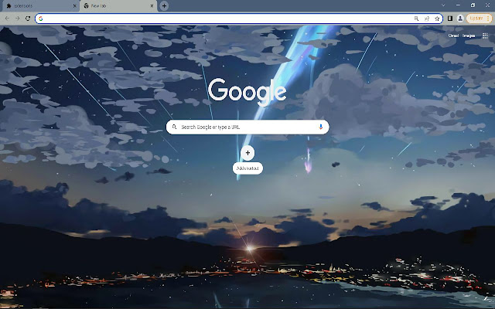The height and width of the screenshot is (309, 495).
Task: Click the Update button
Action: pos(479,19)
